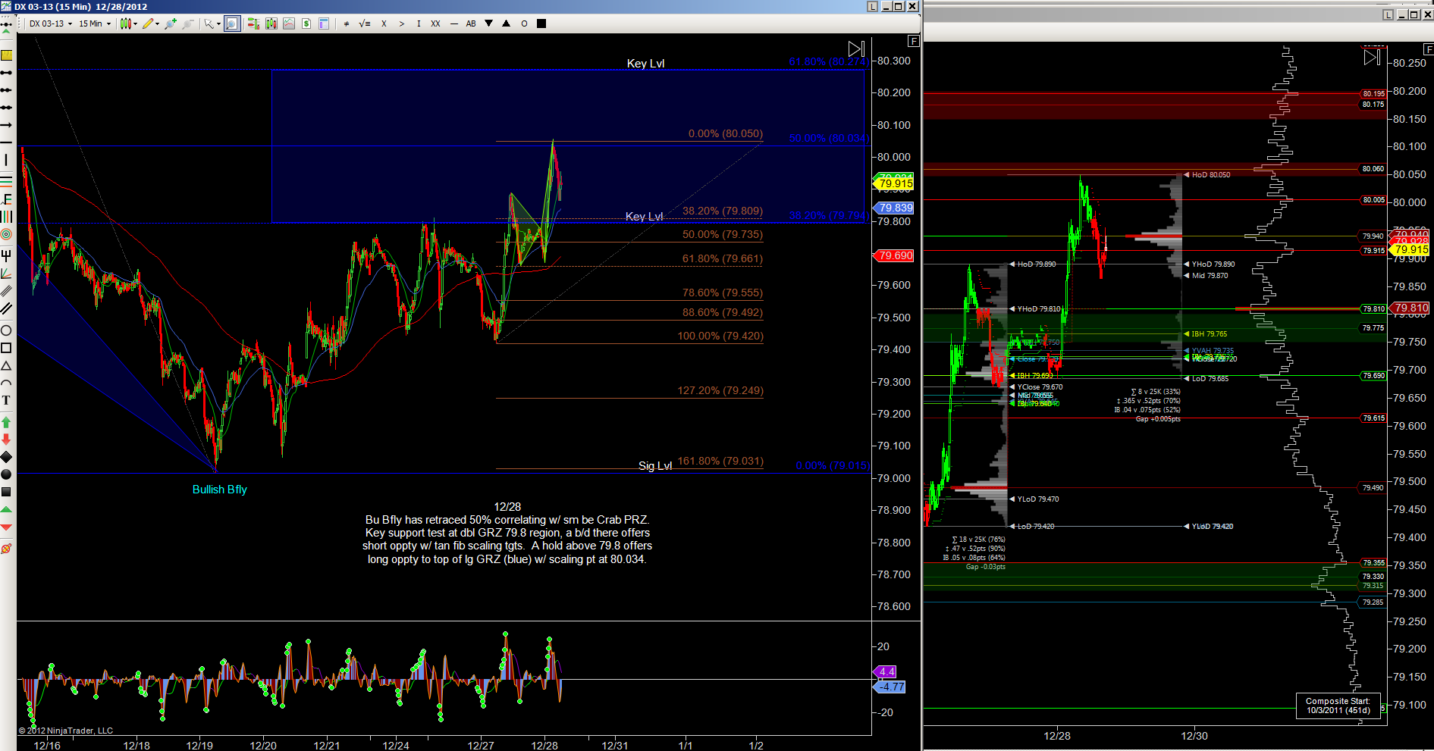Click the Indicators chart icon button
The height and width of the screenshot is (751, 1434).
pyautogui.click(x=289, y=23)
